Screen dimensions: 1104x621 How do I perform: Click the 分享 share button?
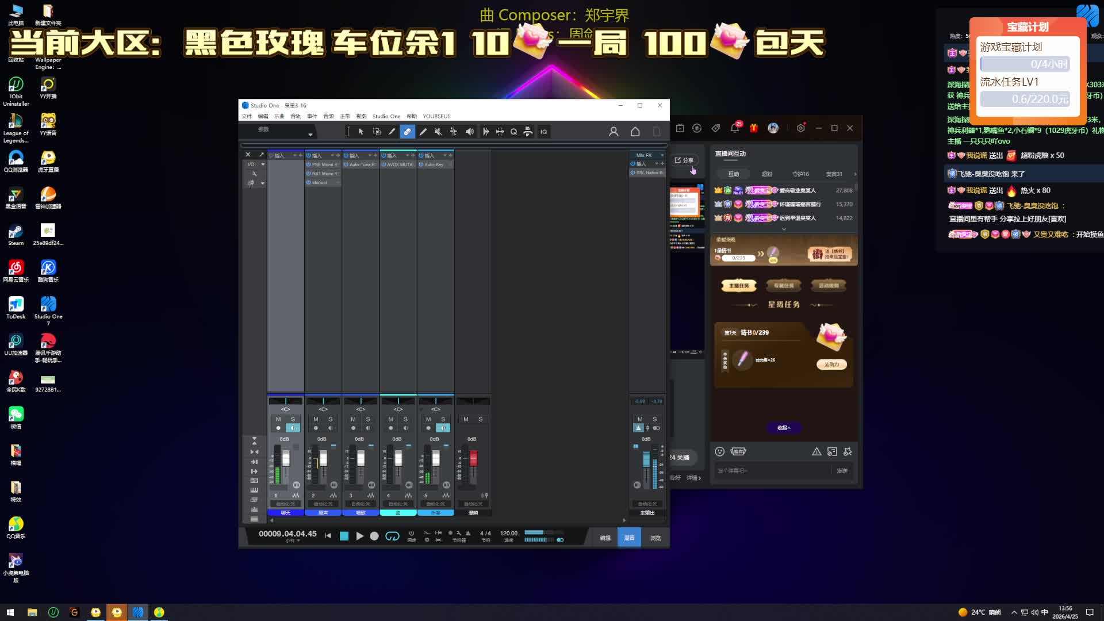click(684, 160)
